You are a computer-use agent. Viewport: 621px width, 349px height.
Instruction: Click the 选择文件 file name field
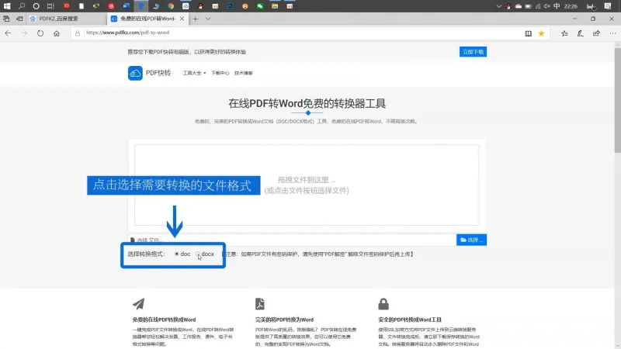293,240
